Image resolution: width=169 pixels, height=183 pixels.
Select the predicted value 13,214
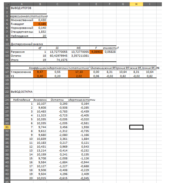pos(40,150)
